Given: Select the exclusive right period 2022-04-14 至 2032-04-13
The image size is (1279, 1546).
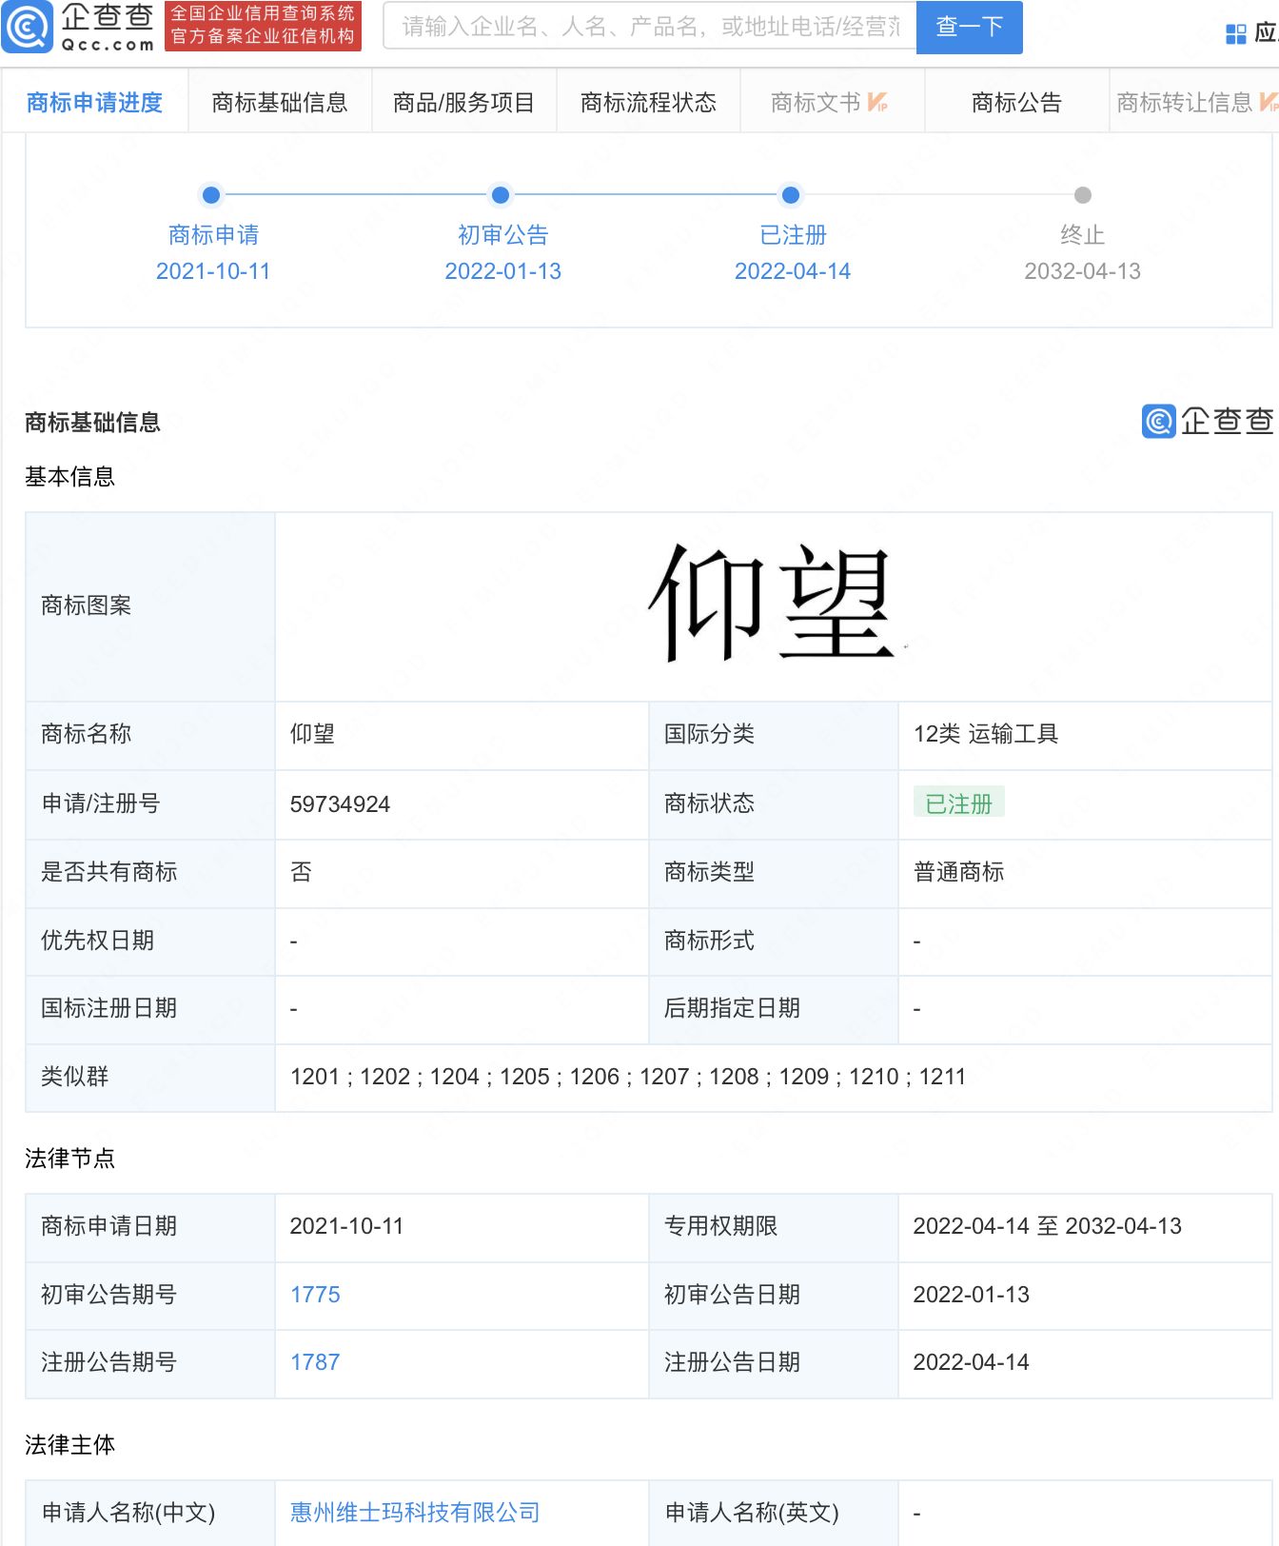Looking at the screenshot, I should pyautogui.click(x=1047, y=1226).
